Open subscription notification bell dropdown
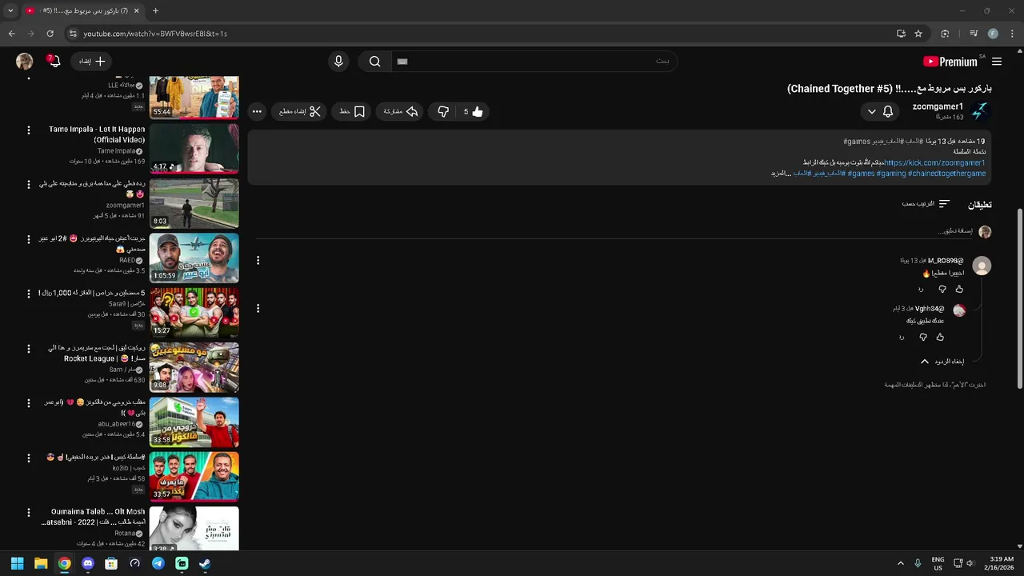 880,112
